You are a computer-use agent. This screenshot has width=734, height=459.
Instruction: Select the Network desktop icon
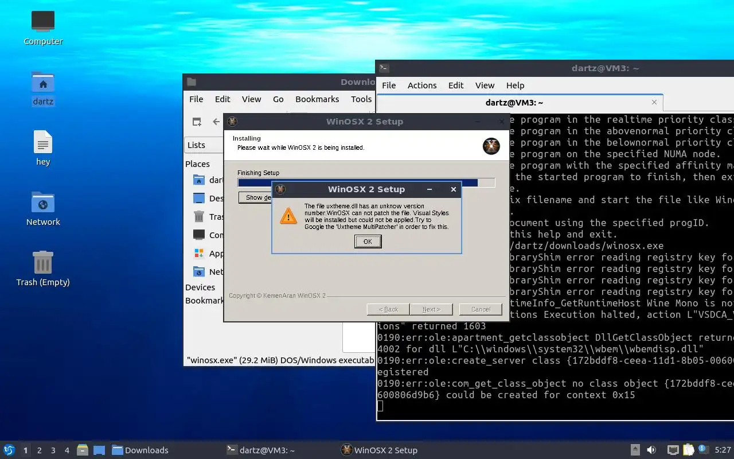[x=43, y=203]
